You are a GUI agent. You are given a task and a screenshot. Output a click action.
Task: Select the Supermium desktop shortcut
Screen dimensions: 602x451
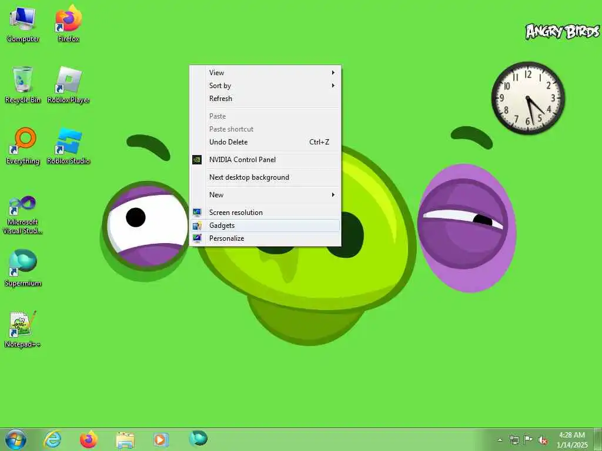23,268
